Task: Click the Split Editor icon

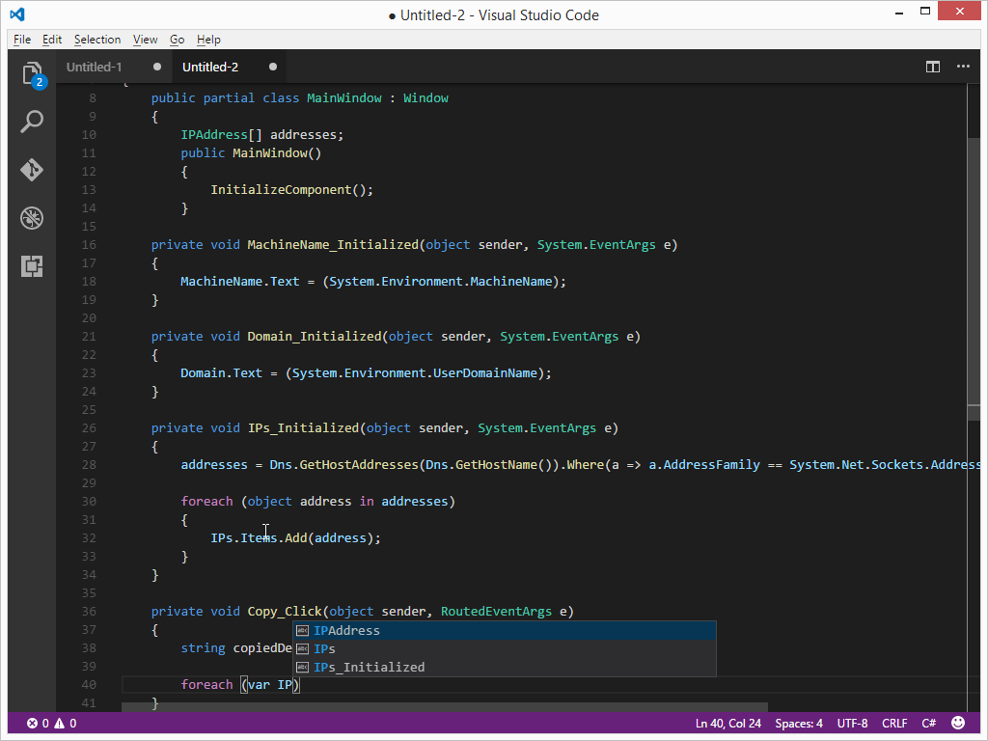Action: pyautogui.click(x=933, y=67)
